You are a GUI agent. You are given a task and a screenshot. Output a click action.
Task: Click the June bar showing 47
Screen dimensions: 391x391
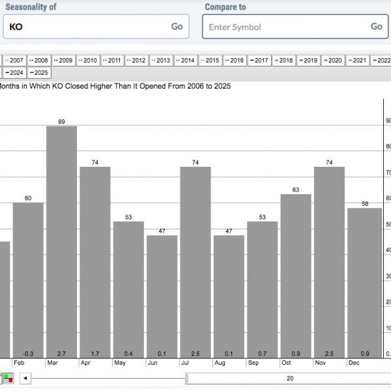pos(162,297)
